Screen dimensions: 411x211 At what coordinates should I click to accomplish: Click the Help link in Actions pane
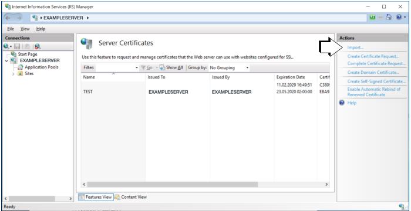coord(352,103)
